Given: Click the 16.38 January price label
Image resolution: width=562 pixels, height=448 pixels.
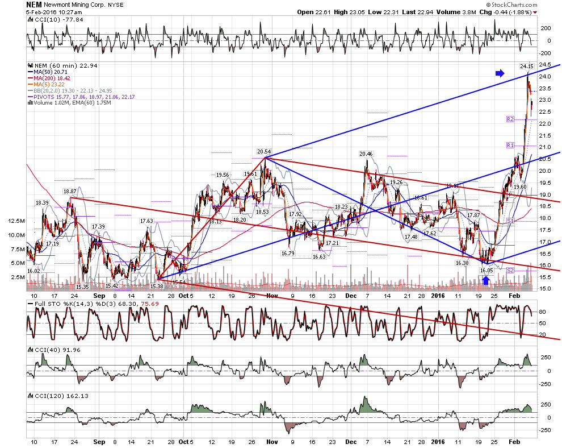Looking at the screenshot, I should pyautogui.click(x=462, y=263).
